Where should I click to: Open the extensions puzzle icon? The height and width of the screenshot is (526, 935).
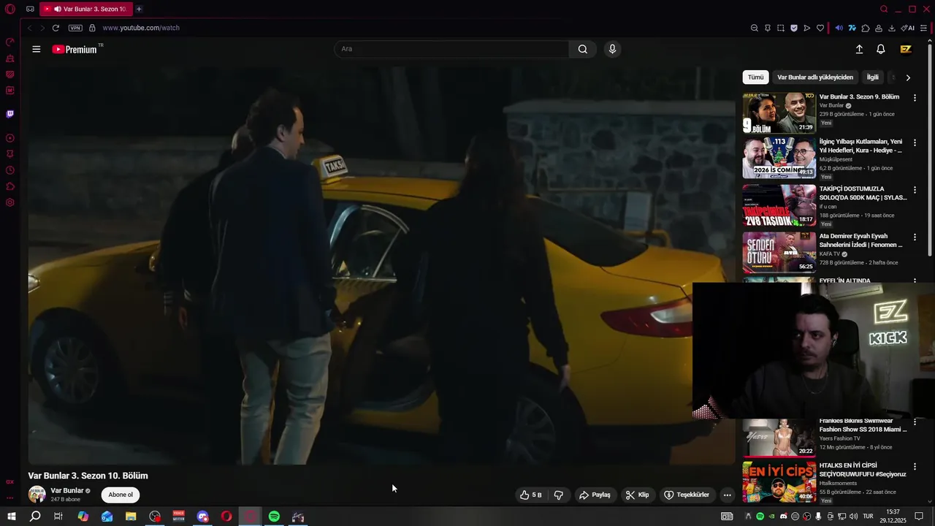tap(866, 28)
